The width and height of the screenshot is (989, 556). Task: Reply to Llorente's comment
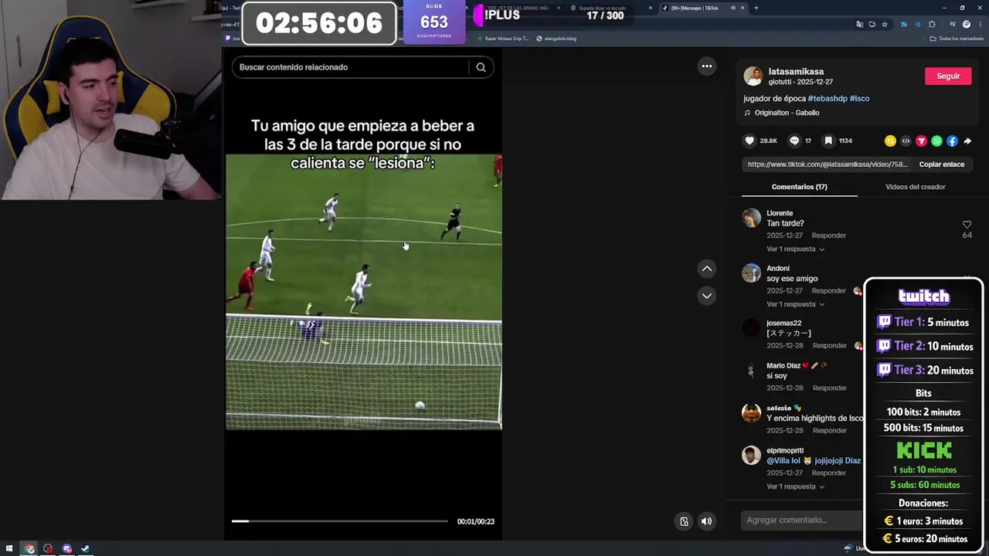(828, 236)
